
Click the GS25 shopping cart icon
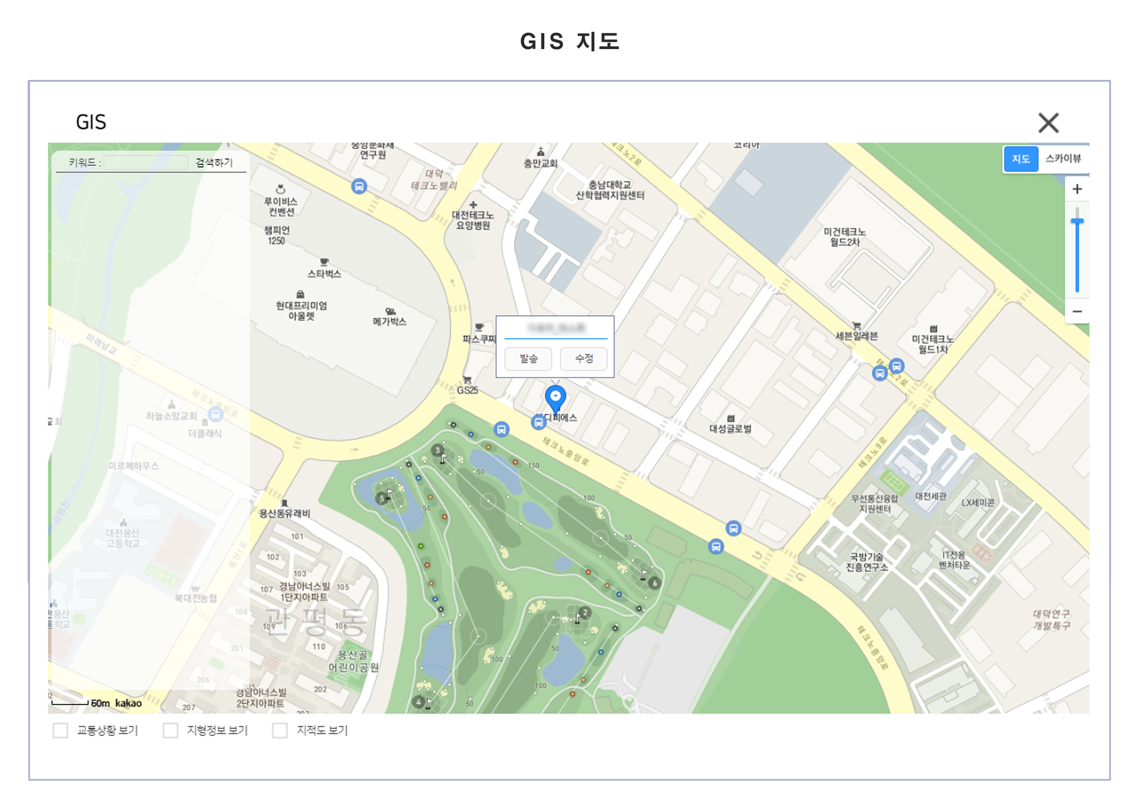[x=467, y=380]
